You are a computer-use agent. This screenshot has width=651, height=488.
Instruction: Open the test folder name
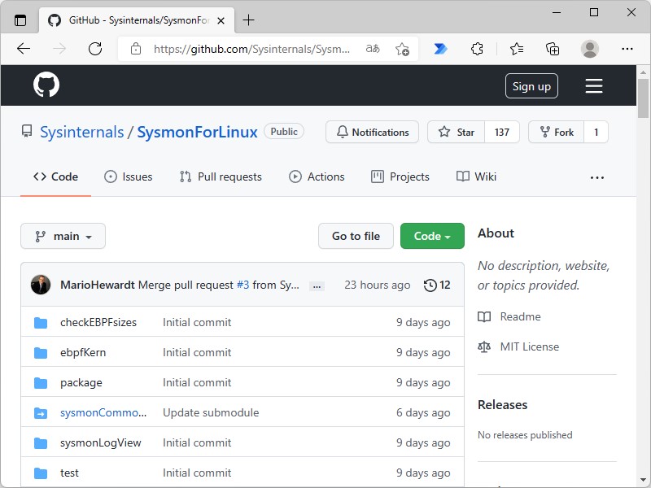click(x=69, y=473)
